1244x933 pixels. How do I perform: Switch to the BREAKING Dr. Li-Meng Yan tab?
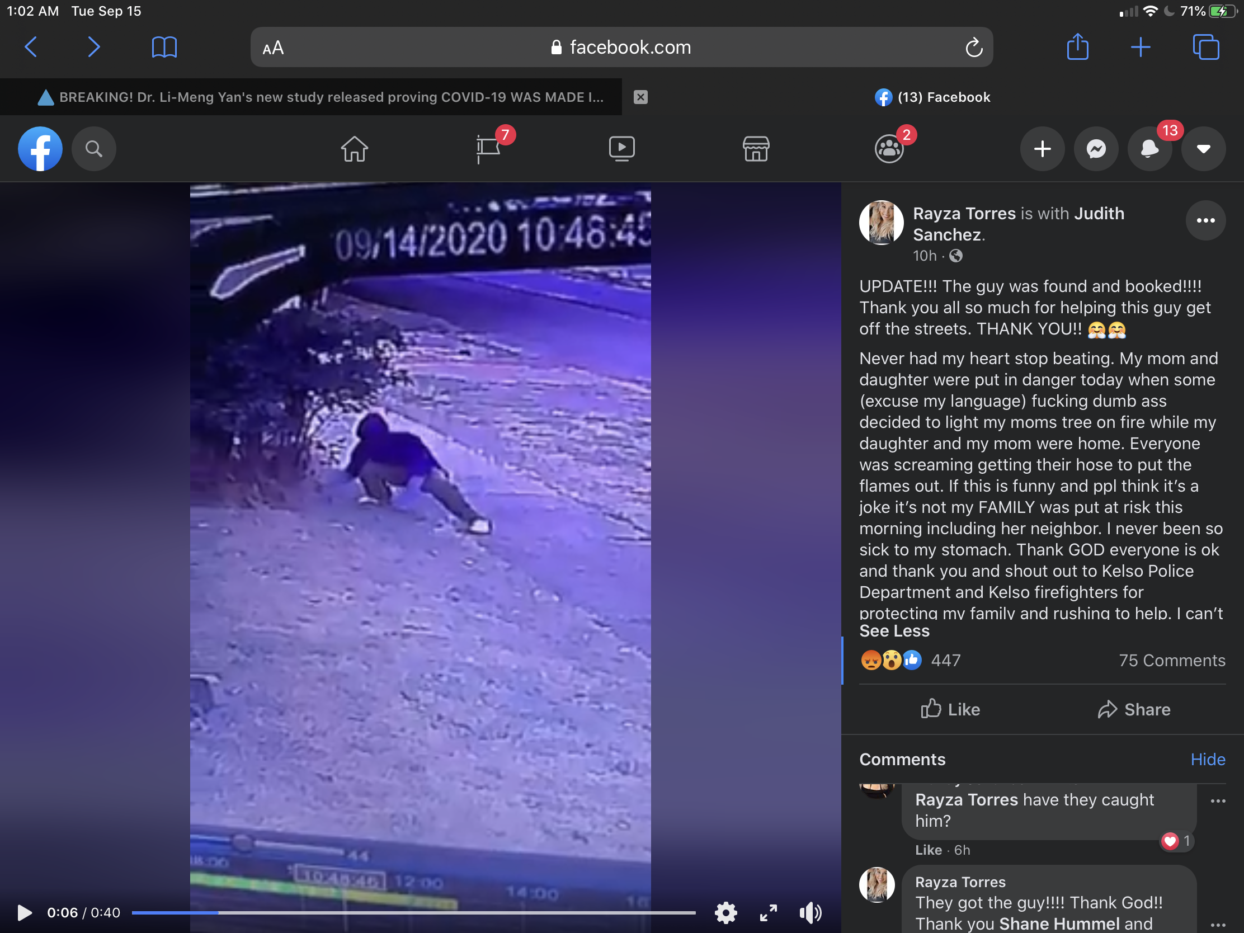(x=321, y=97)
